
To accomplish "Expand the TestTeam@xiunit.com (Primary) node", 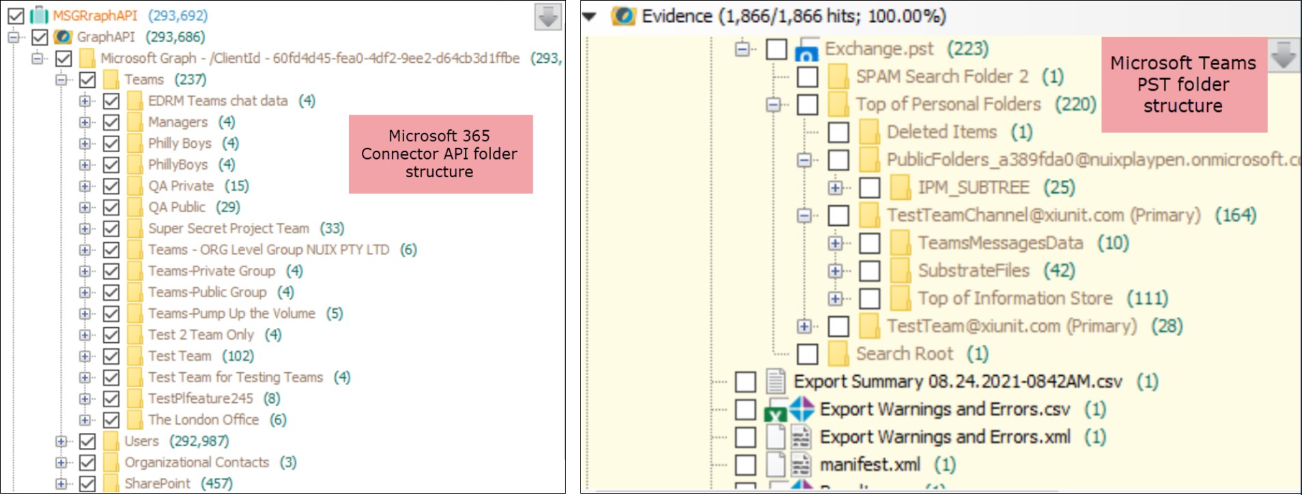I will tap(804, 327).
